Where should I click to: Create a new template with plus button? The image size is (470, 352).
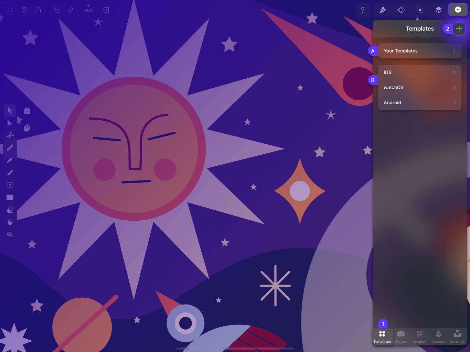pyautogui.click(x=459, y=29)
